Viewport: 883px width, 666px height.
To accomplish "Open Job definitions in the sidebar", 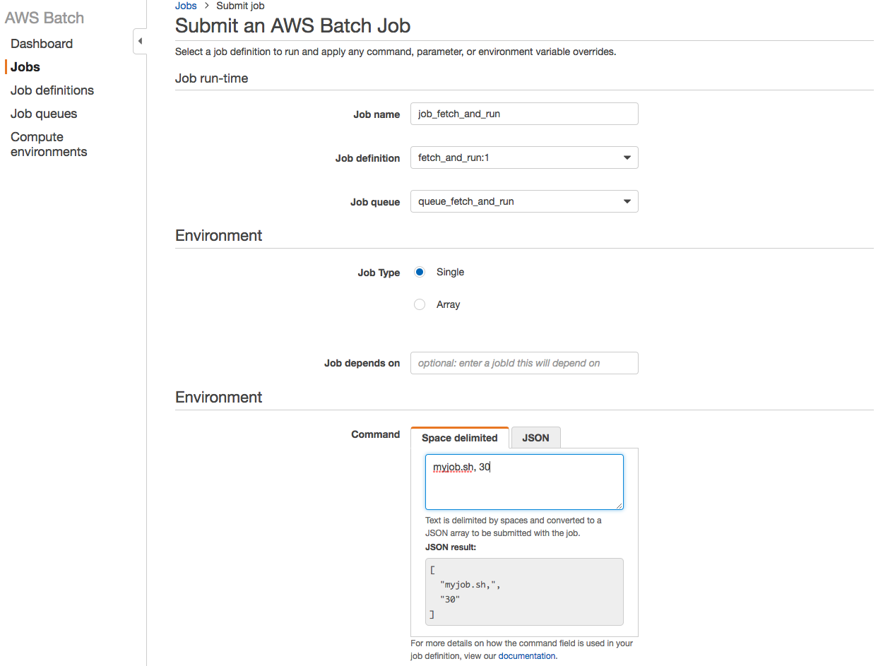I will tap(52, 90).
